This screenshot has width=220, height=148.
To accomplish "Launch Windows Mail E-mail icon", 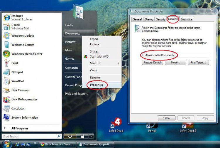I will (6, 27).
